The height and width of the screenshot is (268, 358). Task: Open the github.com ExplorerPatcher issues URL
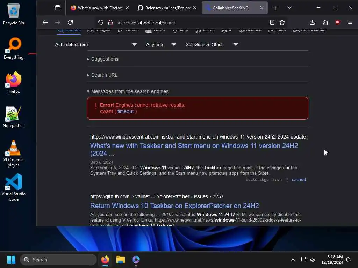[157, 196]
